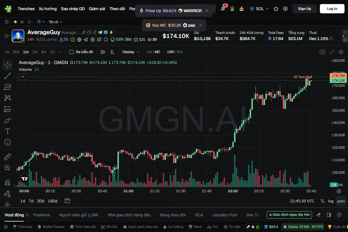Image resolution: width=348 pixels, height=232 pixels.
Task: Click the Log In button
Action: pyautogui.click(x=332, y=9)
